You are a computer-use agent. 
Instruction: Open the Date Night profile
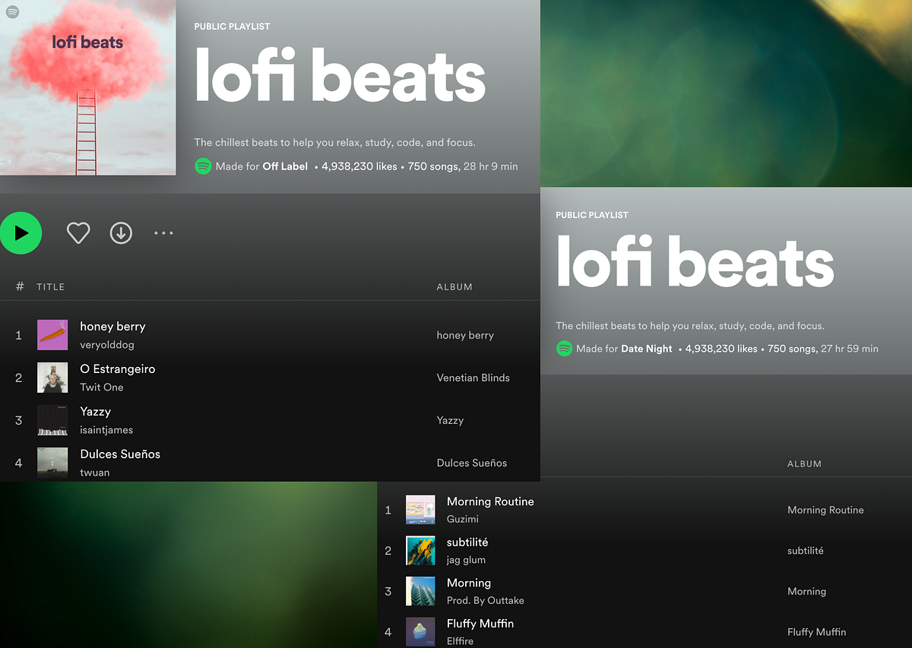648,348
